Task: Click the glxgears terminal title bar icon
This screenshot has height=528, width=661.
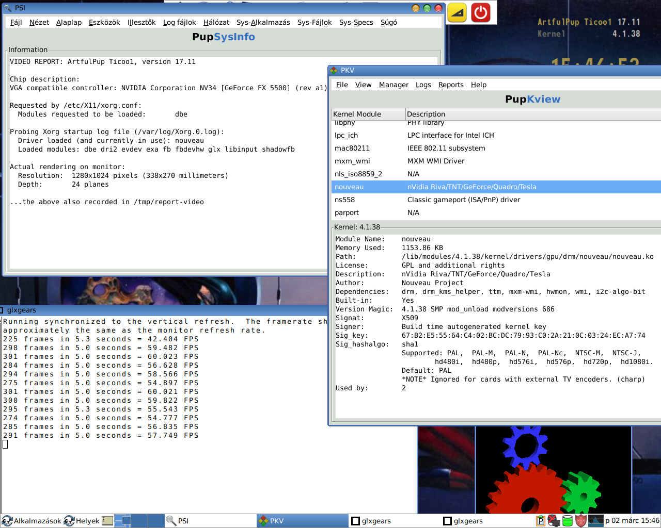Action: [3, 310]
